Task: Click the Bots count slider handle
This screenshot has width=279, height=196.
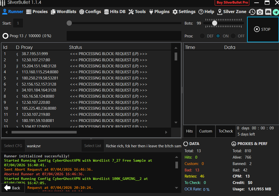Action: (x=215, y=23)
